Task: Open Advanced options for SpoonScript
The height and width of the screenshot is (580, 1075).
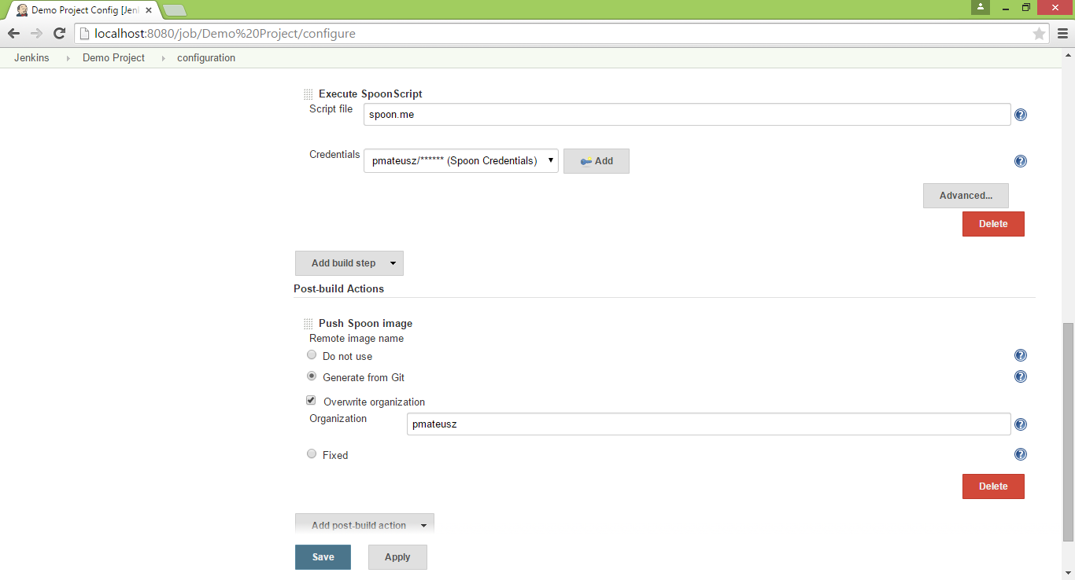Action: 966,196
